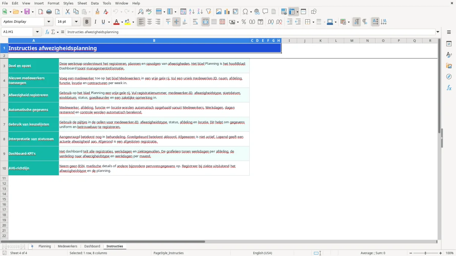This screenshot has width=456, height=256.
Task: Open the Font Size dropdown
Action: (x=76, y=22)
